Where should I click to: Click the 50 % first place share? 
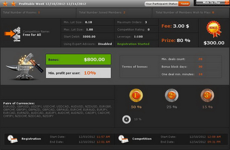(136, 107)
